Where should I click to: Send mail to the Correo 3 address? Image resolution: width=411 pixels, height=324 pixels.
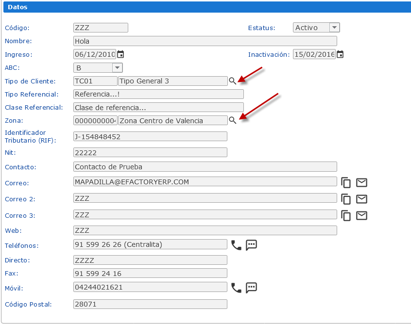[361, 215]
